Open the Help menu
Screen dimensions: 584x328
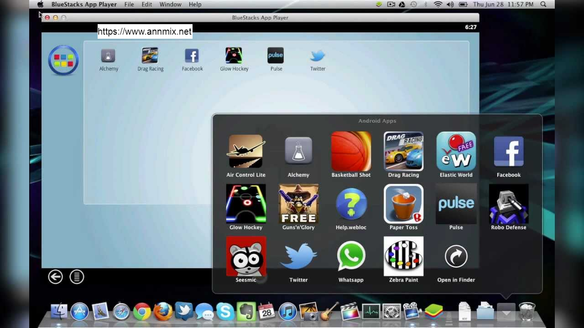click(x=195, y=4)
